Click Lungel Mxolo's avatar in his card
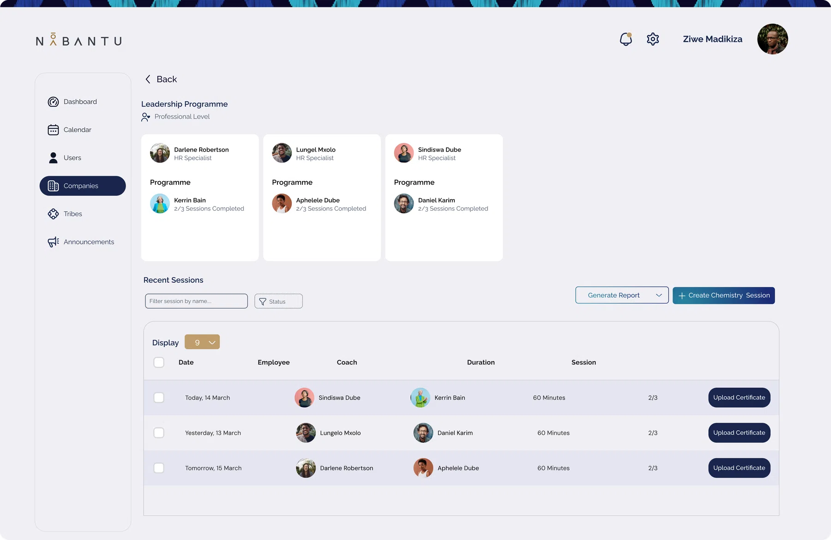The width and height of the screenshot is (831, 540). click(282, 153)
